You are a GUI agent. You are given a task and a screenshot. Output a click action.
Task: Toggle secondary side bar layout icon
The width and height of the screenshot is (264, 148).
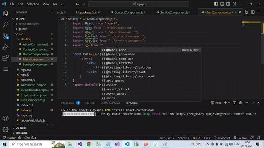[228, 4]
